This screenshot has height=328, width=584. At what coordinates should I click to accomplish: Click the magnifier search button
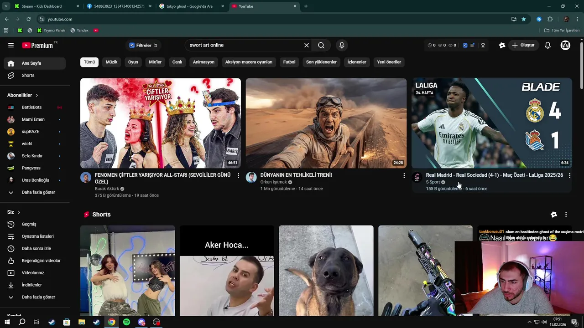[x=321, y=45]
